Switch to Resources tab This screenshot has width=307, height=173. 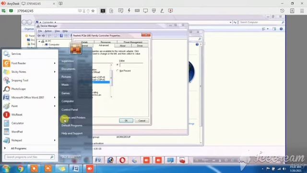106,42
